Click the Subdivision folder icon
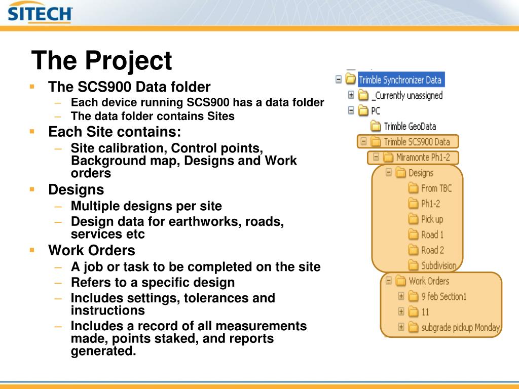Screen dimensions: 519x389 [413, 265]
